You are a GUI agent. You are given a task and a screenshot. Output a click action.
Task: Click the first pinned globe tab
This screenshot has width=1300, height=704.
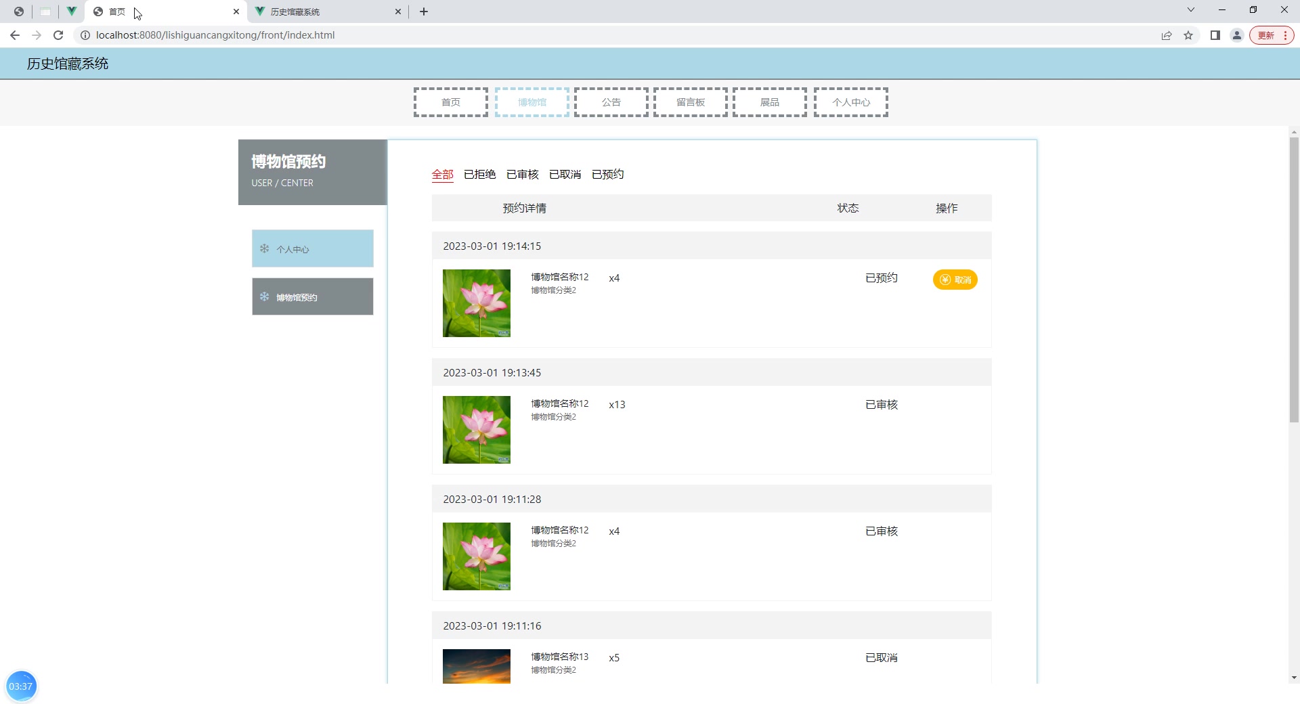(19, 12)
